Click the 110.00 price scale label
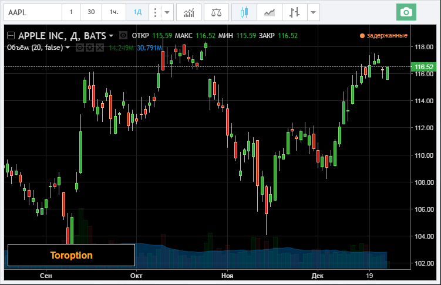The width and height of the screenshot is (441, 285). (424, 155)
